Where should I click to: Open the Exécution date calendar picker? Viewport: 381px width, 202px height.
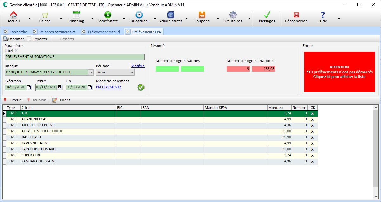(x=29, y=87)
